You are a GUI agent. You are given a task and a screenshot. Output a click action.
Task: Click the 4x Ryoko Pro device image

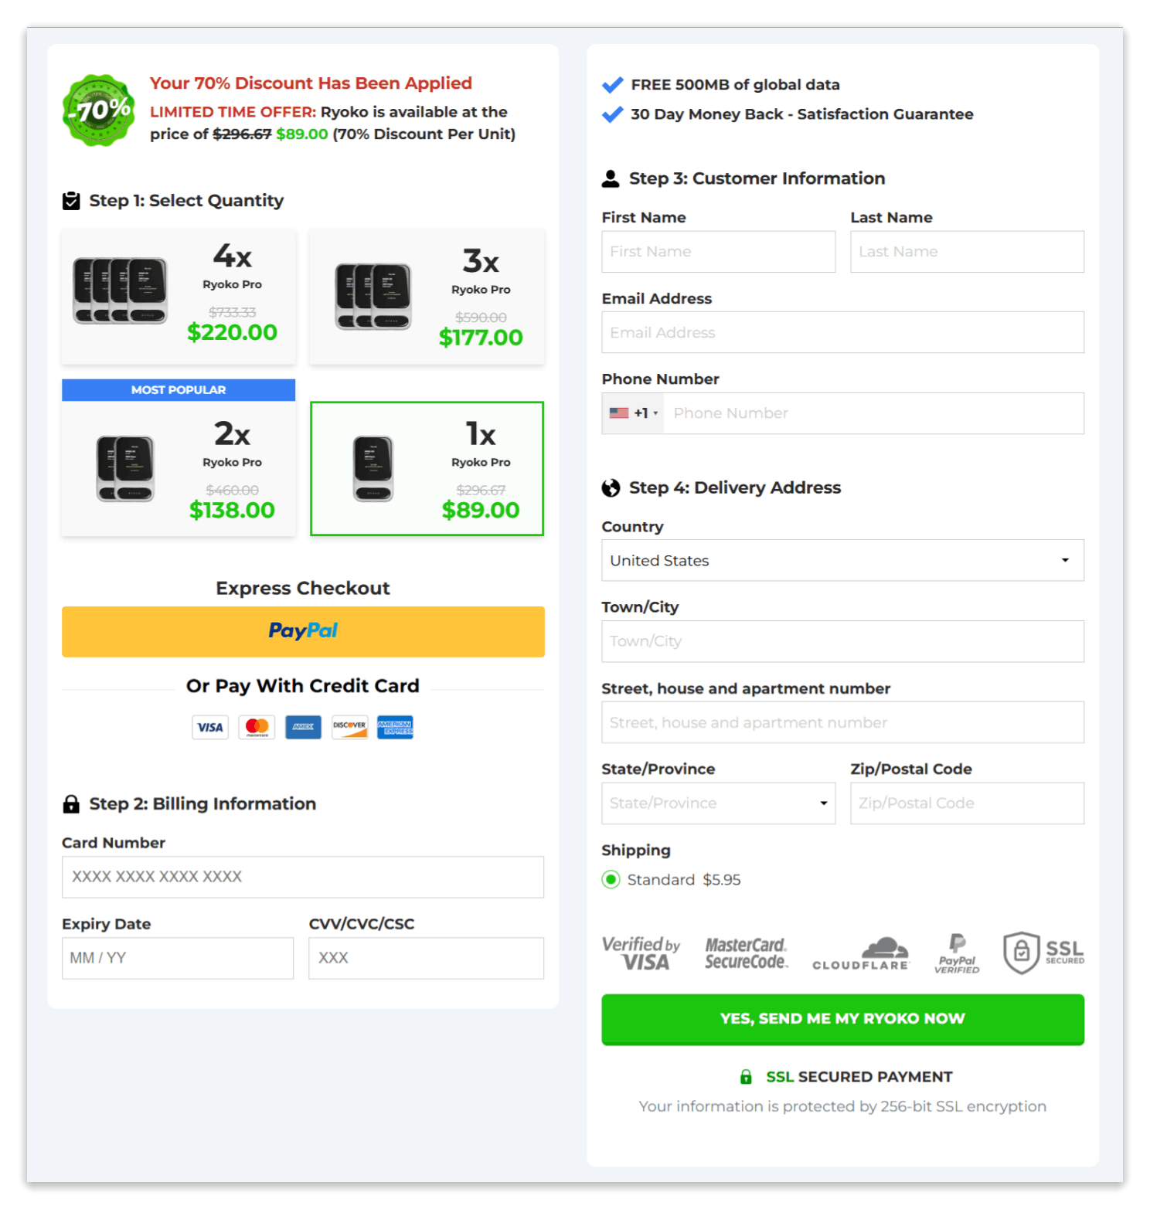pos(120,290)
